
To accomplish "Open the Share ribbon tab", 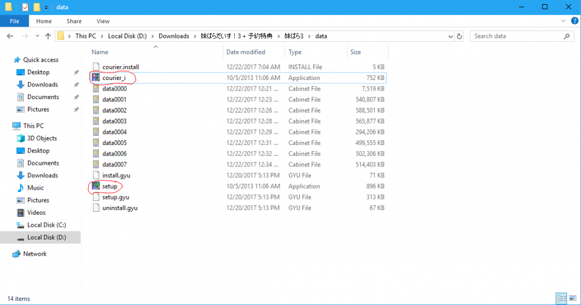I will [x=74, y=21].
